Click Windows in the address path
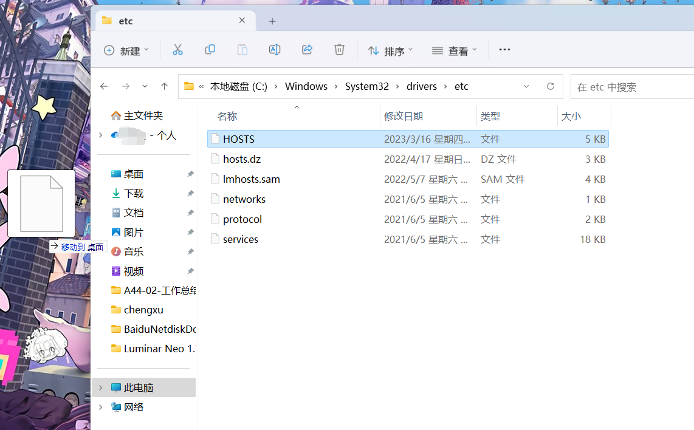The width and height of the screenshot is (694, 430). 306,86
